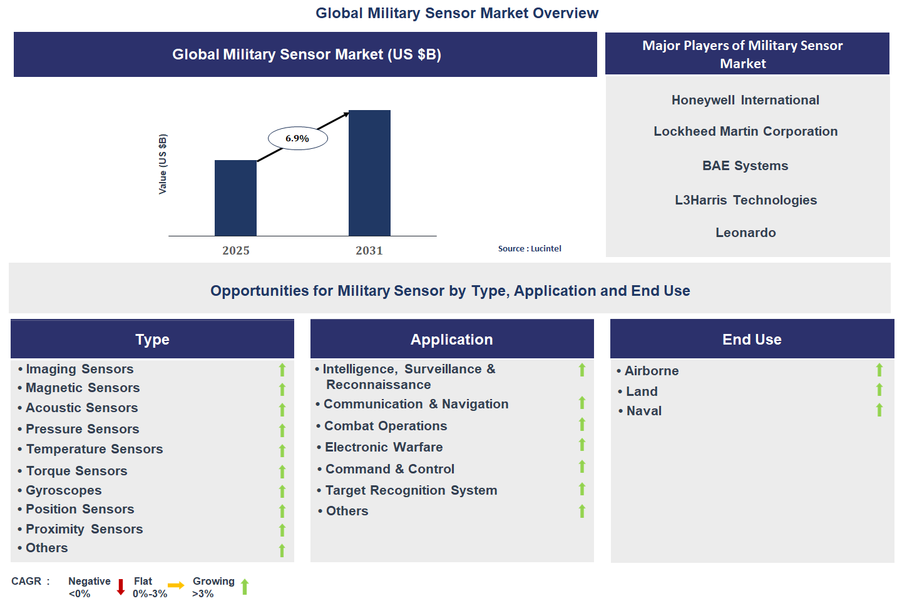Expand the Type opportunities panel
The image size is (907, 606).
(152, 339)
